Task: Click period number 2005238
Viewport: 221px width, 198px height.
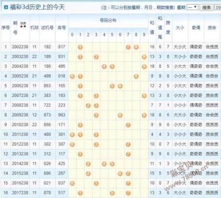Action: 20,76
